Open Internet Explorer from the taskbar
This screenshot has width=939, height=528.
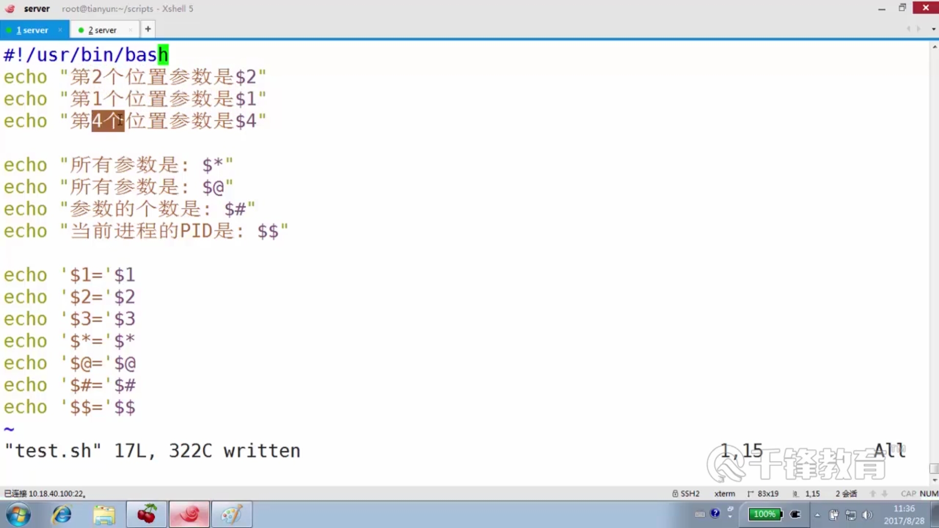tap(62, 514)
